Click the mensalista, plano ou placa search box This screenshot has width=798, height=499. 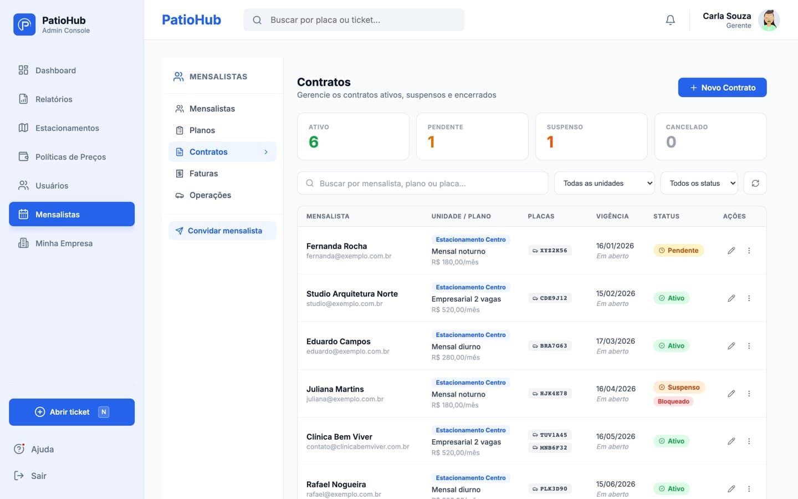[423, 183]
